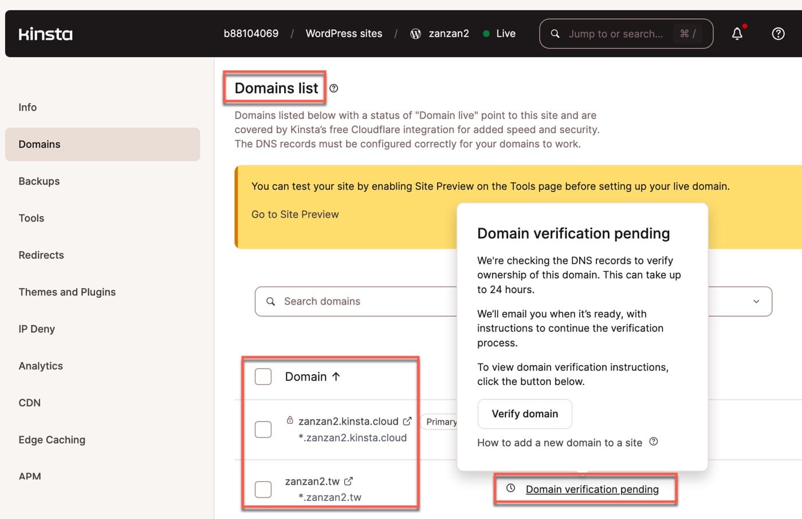Screen dimensions: 802x519
Task: Click the WordPress icon beside zanzan2
Action: point(416,34)
